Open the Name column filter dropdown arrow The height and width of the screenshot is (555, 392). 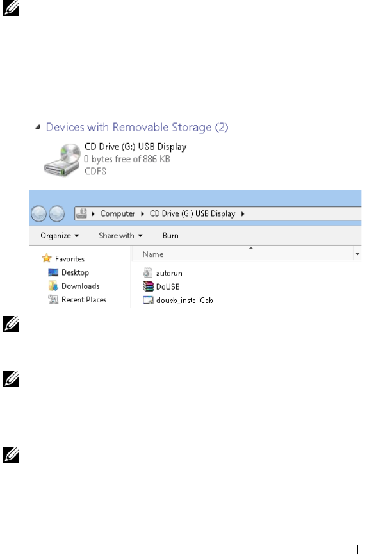tap(357, 254)
